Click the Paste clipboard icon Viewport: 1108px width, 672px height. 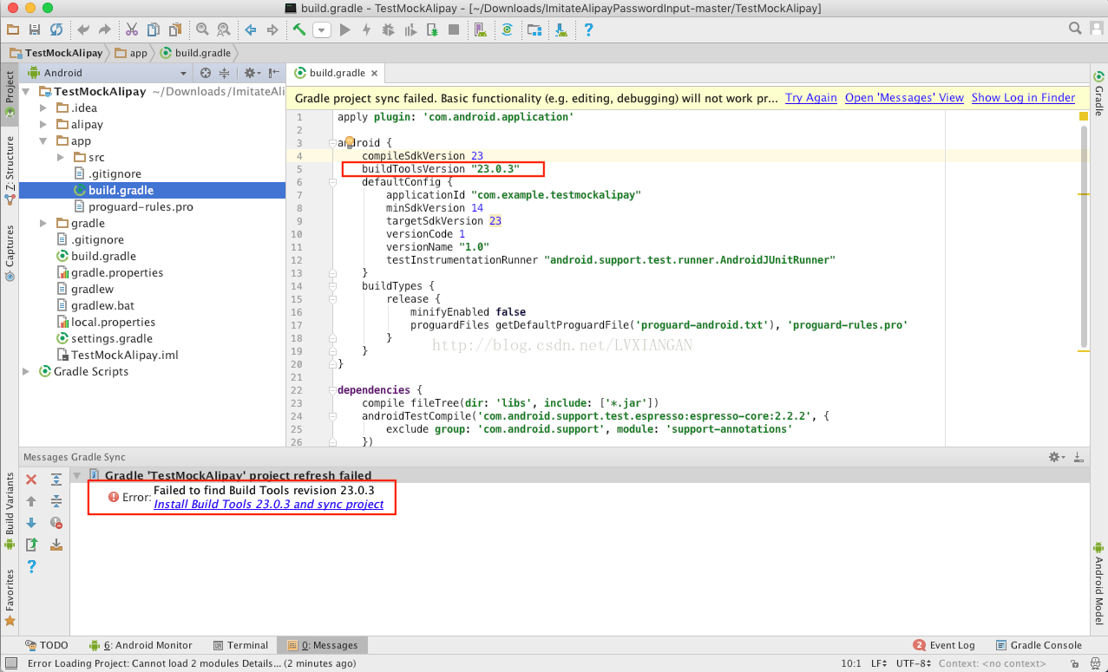(175, 29)
